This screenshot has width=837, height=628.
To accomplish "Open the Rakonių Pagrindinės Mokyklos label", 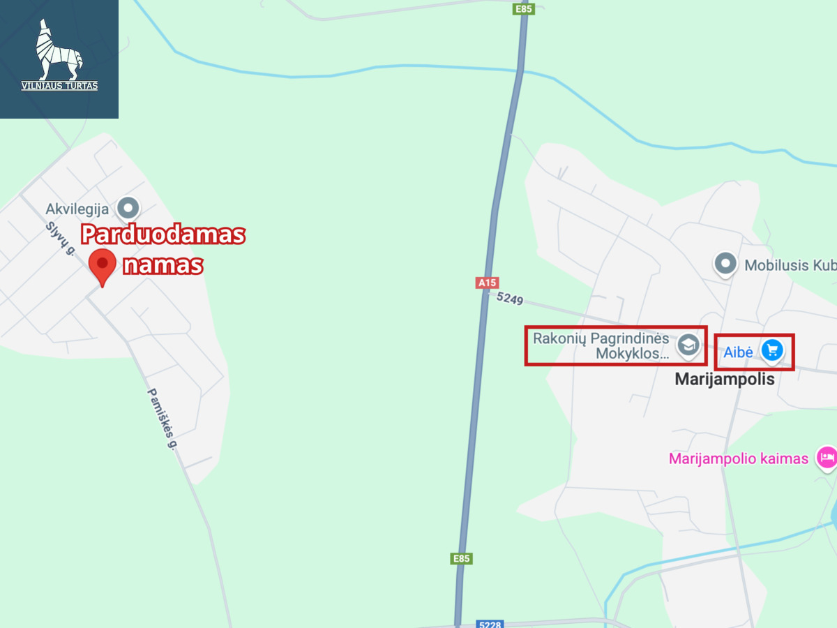I will 601,346.
